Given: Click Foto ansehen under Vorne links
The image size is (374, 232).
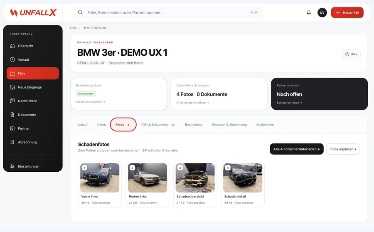Looking at the screenshot, I should pyautogui.click(x=101, y=202).
